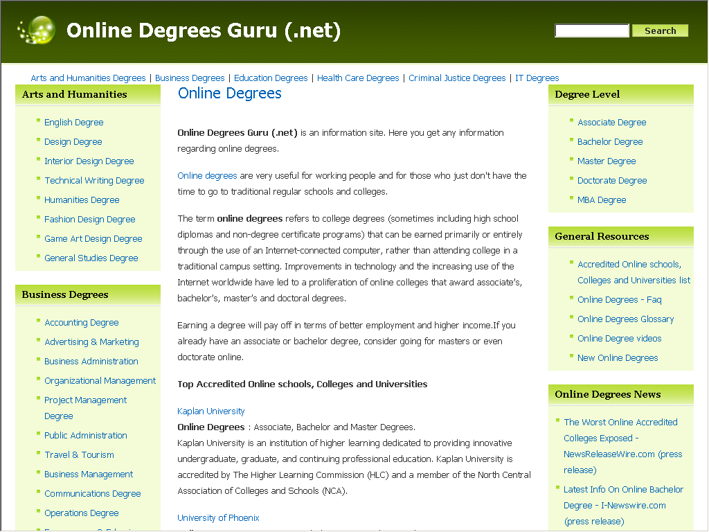Screen dimensions: 709x532
Task: Go to New Online Degrees link
Action: click(x=618, y=358)
